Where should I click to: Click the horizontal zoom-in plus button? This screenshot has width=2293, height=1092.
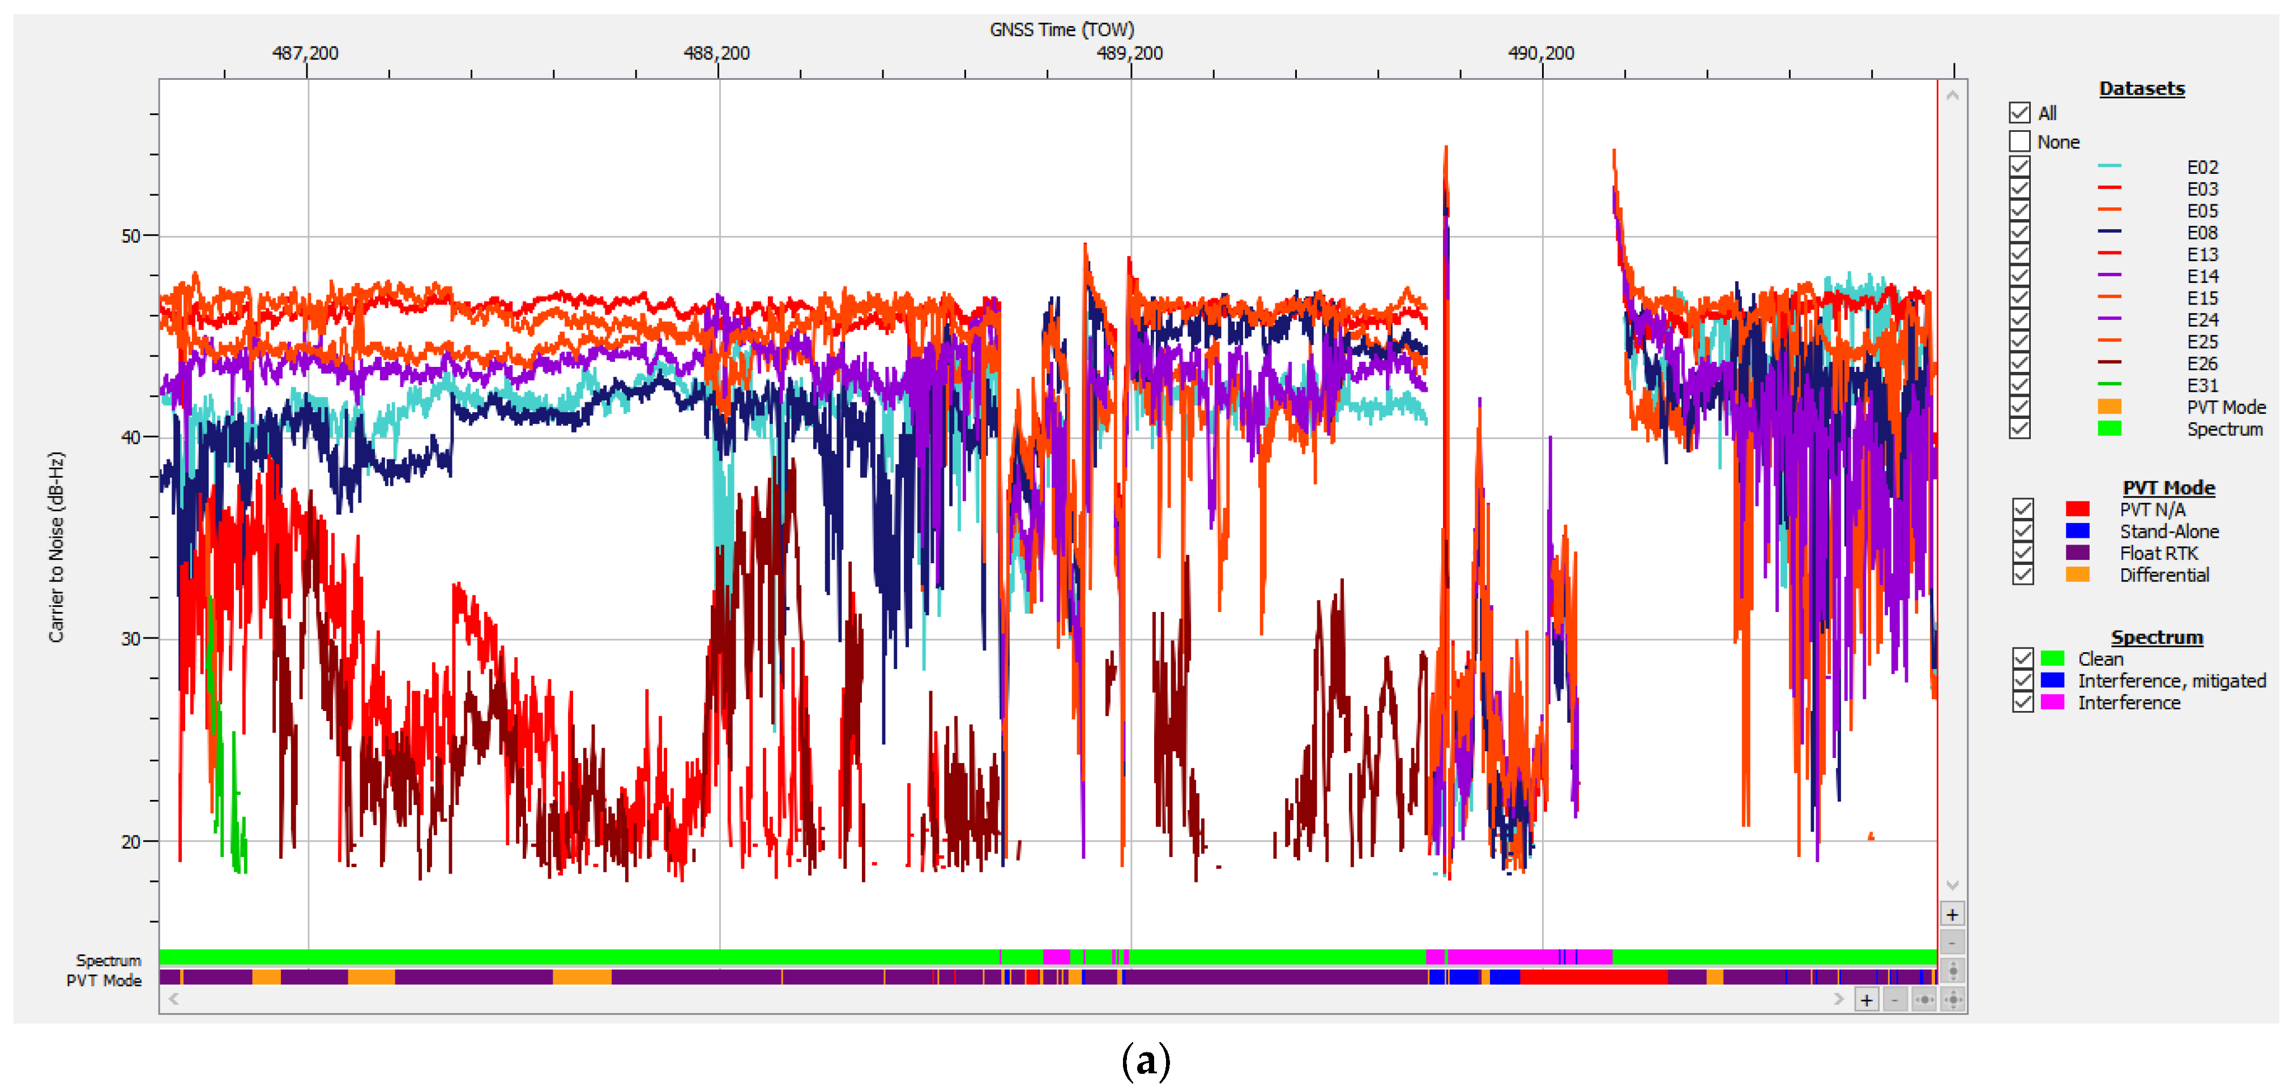1867,999
